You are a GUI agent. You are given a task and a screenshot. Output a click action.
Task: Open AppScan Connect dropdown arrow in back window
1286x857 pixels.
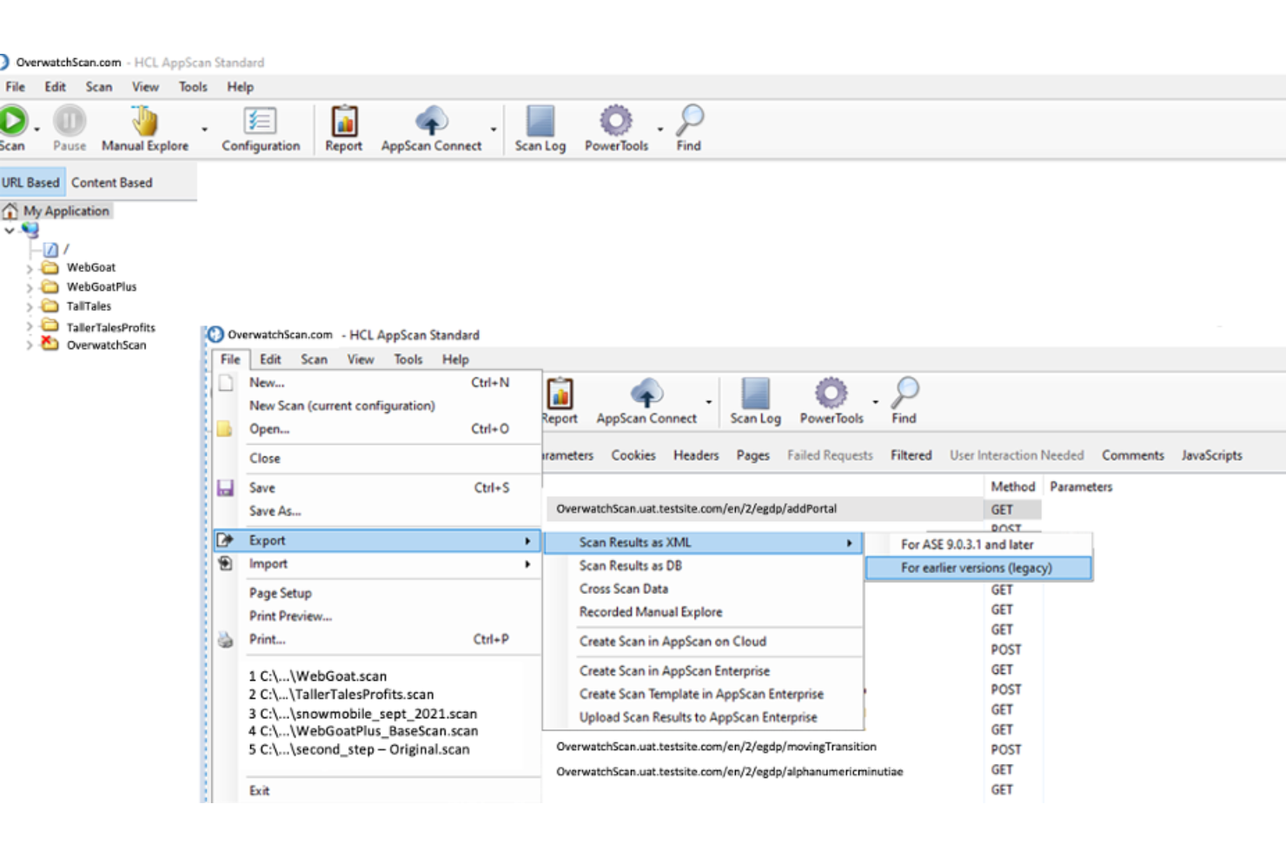[494, 129]
